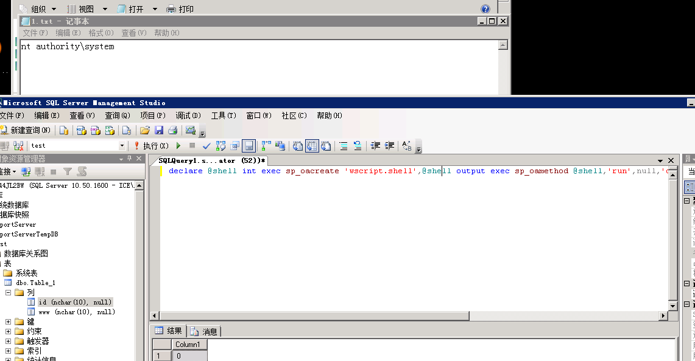Screen dimensions: 695x361
Task: Click the disconnect query connection icon
Action: pos(18,145)
